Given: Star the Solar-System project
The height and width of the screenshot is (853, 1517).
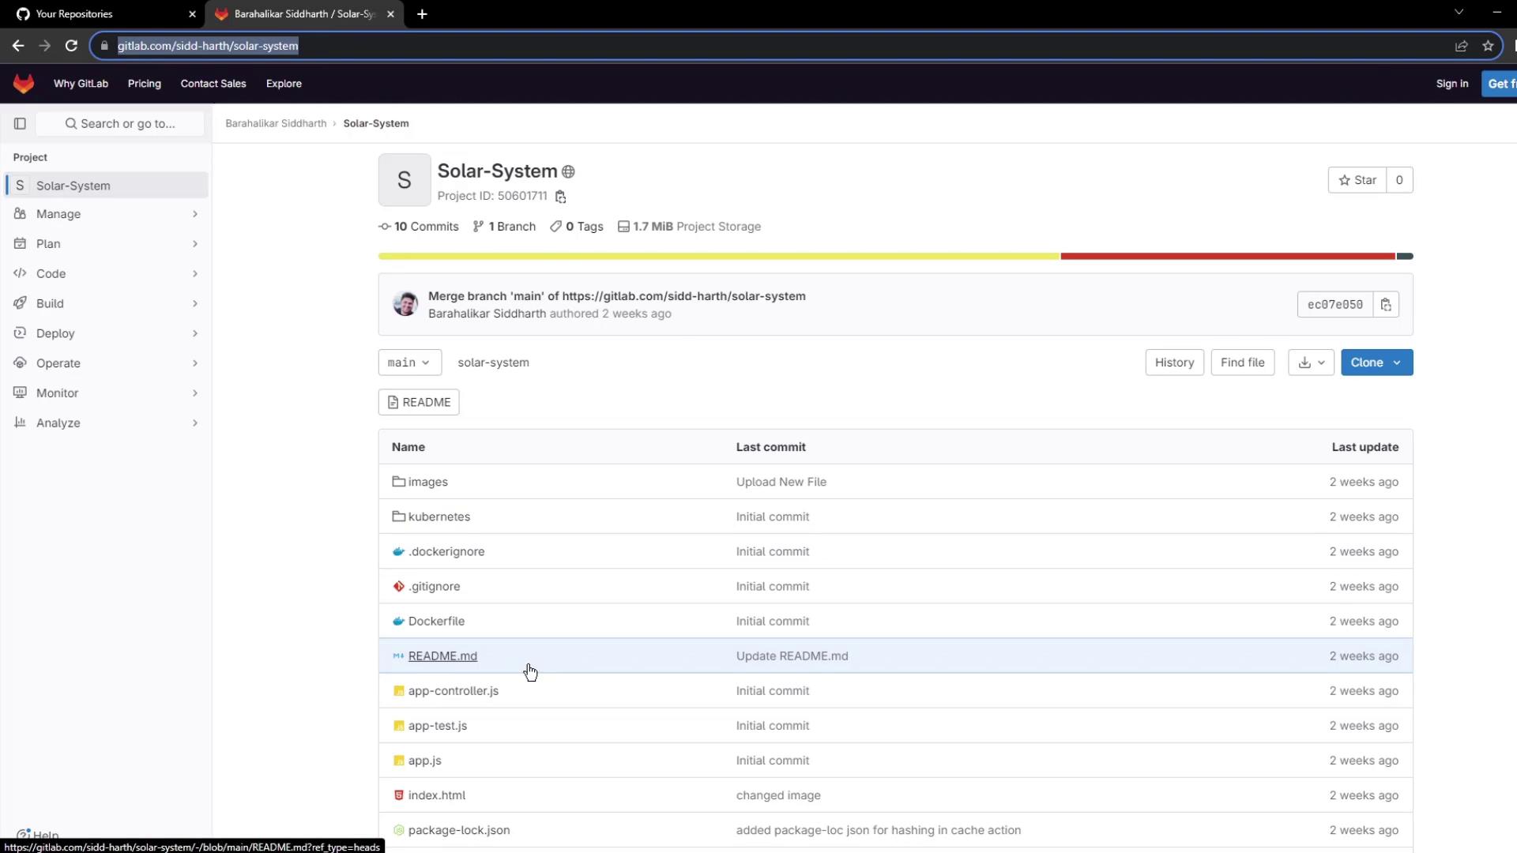Looking at the screenshot, I should 1357,180.
